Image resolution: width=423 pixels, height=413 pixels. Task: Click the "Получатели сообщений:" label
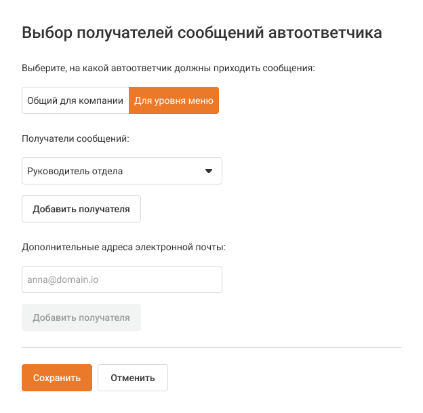coord(75,138)
